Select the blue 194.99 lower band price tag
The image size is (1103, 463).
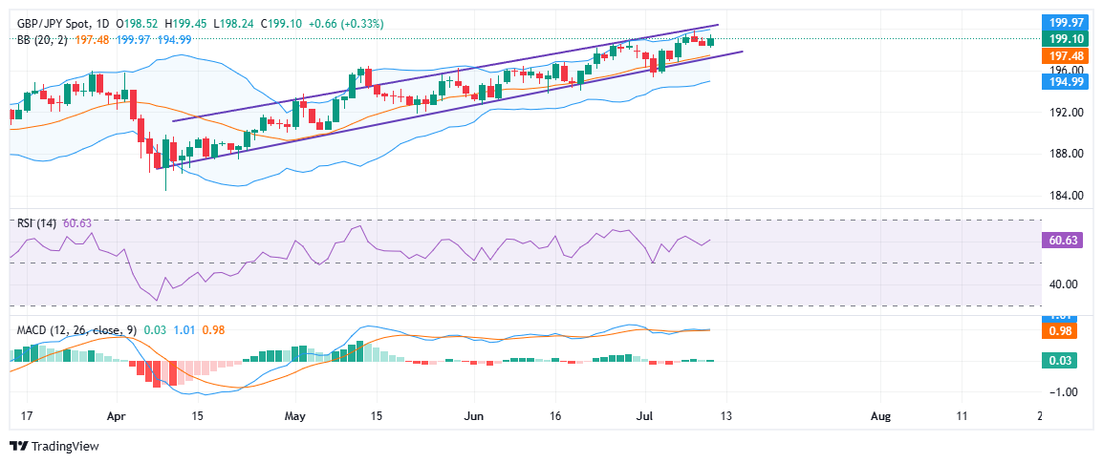tap(1067, 82)
